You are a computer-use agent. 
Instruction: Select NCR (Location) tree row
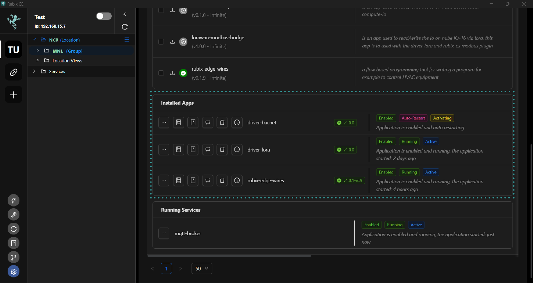coord(81,39)
